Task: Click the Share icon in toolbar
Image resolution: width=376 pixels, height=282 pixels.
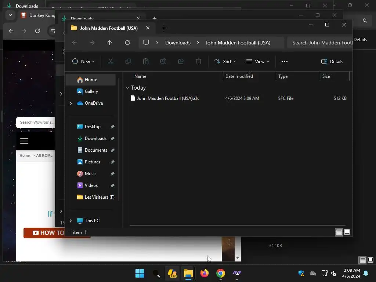Action: pos(181,62)
